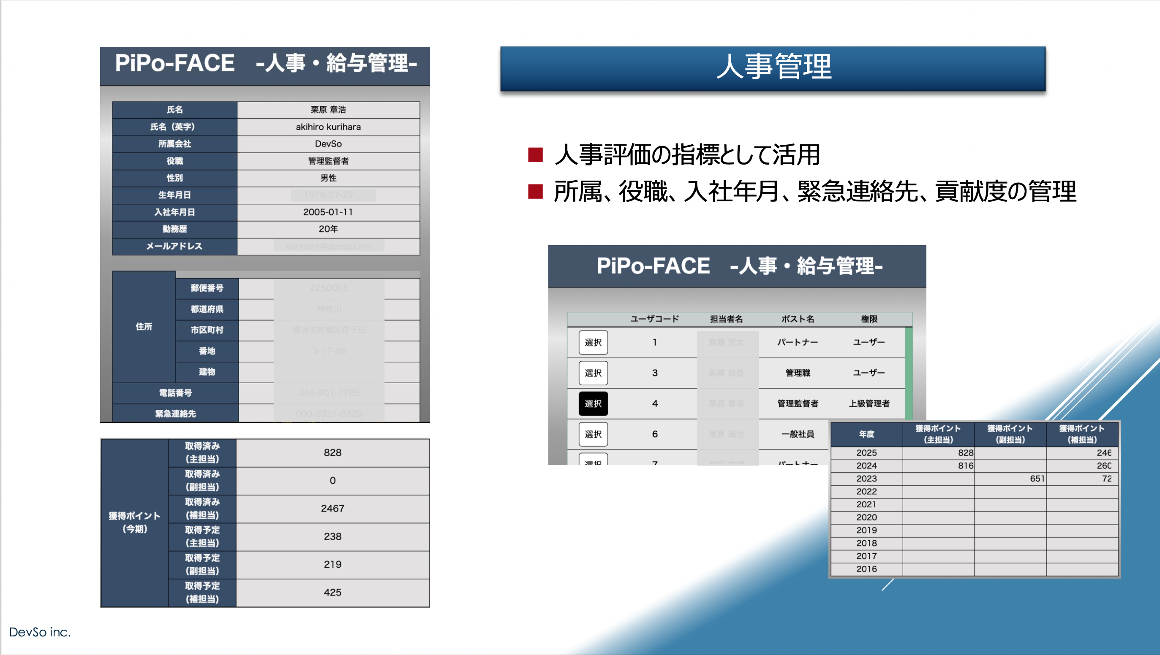Click the 役職 field showing 管理監督者
Viewport: 1160px width, 655px height.
(328, 161)
